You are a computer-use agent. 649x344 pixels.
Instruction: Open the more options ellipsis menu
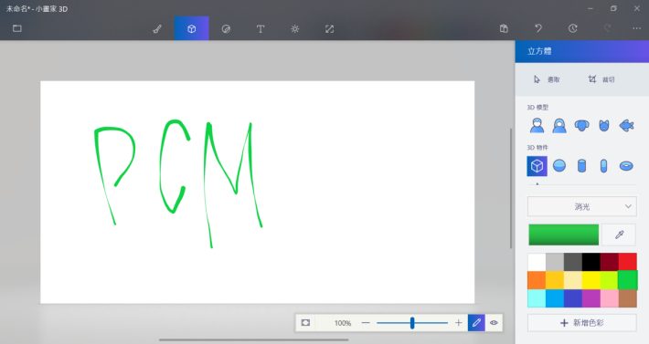point(636,28)
